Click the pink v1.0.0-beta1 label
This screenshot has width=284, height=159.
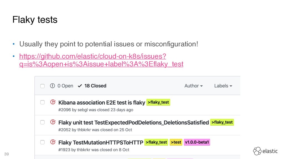click(x=197, y=142)
